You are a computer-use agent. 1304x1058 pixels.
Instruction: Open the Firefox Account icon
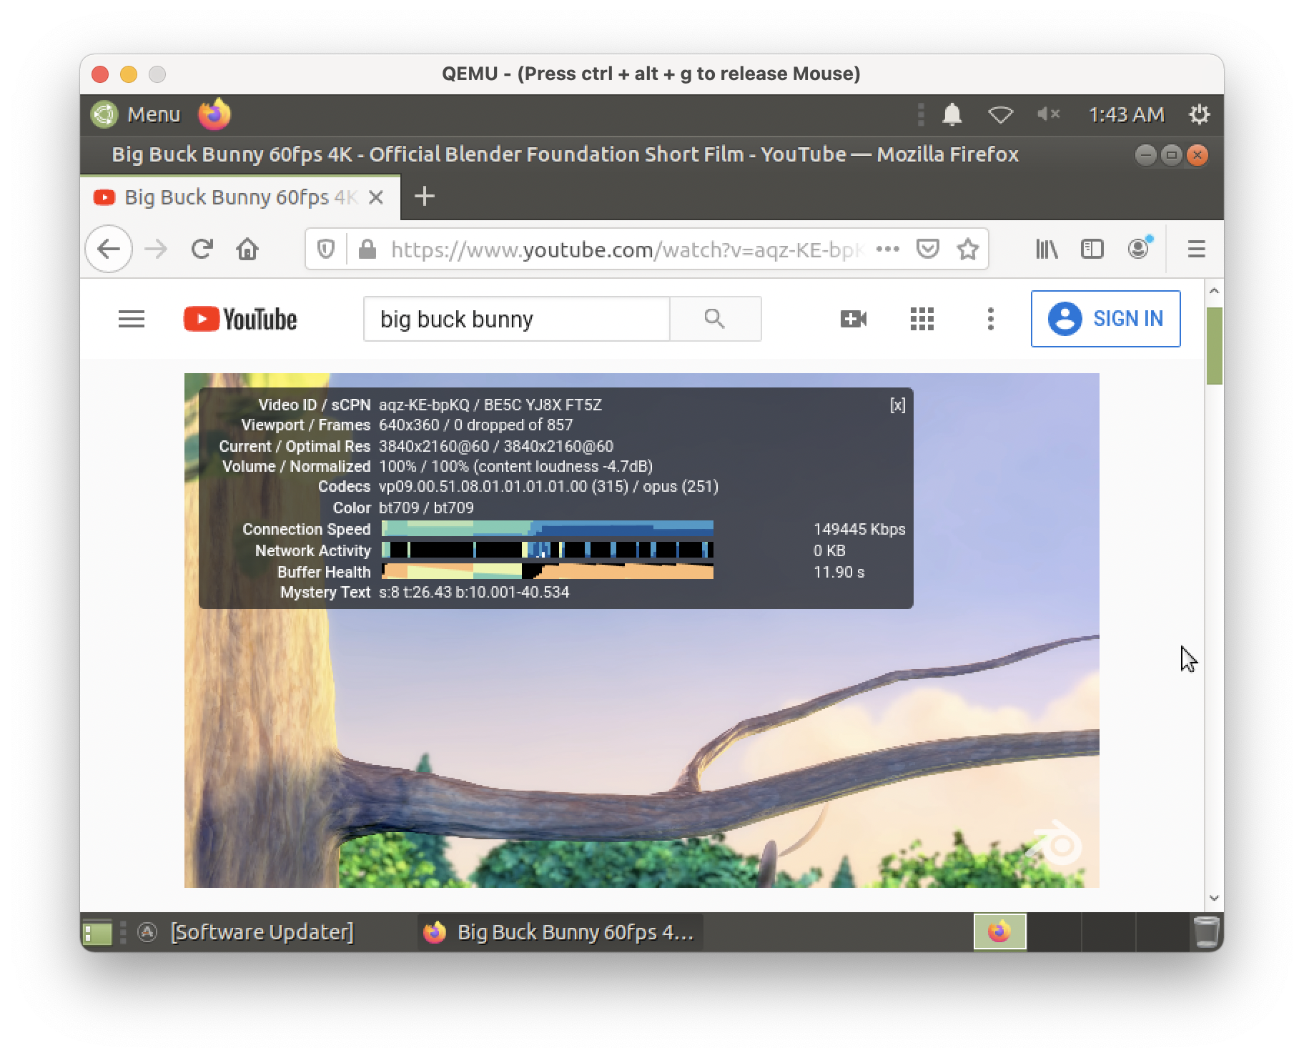coord(1139,248)
